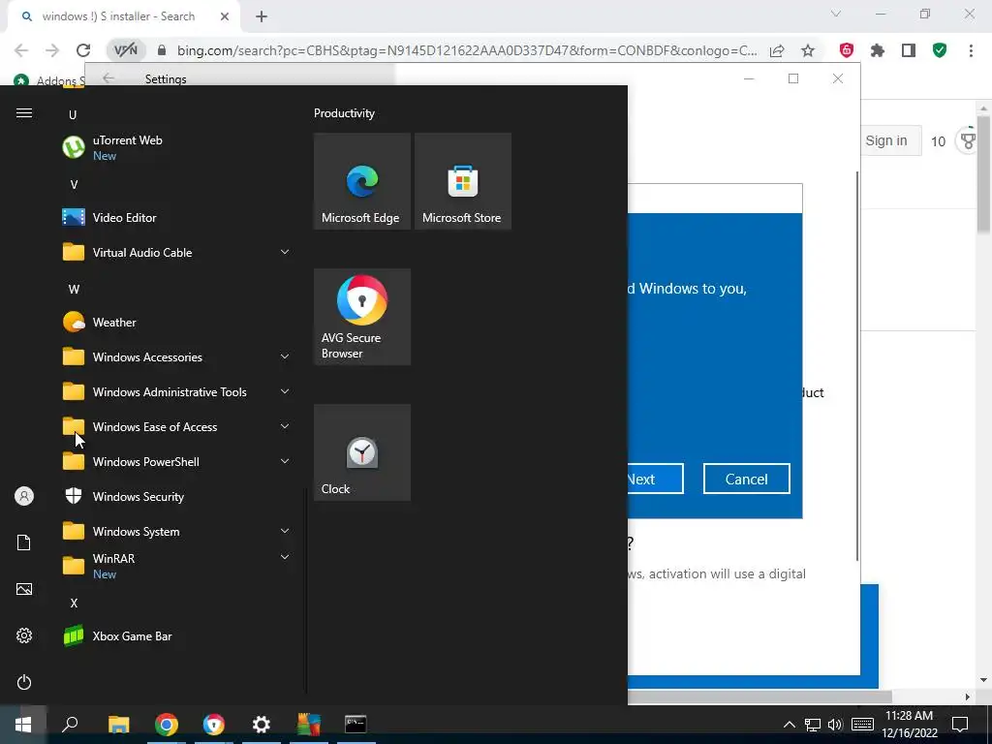This screenshot has height=744, width=992.
Task: Go back in Settings window
Action: (x=108, y=78)
